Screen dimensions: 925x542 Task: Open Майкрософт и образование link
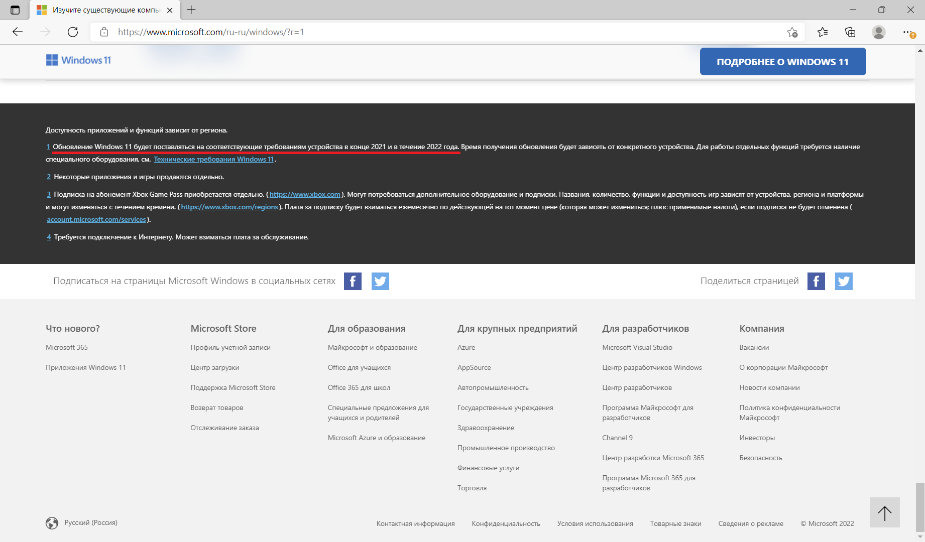373,347
